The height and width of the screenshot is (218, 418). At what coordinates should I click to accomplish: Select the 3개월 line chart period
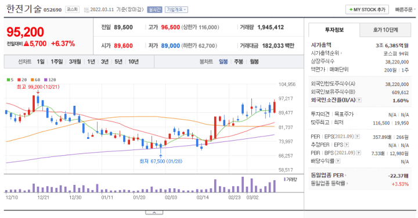[x=75, y=62]
